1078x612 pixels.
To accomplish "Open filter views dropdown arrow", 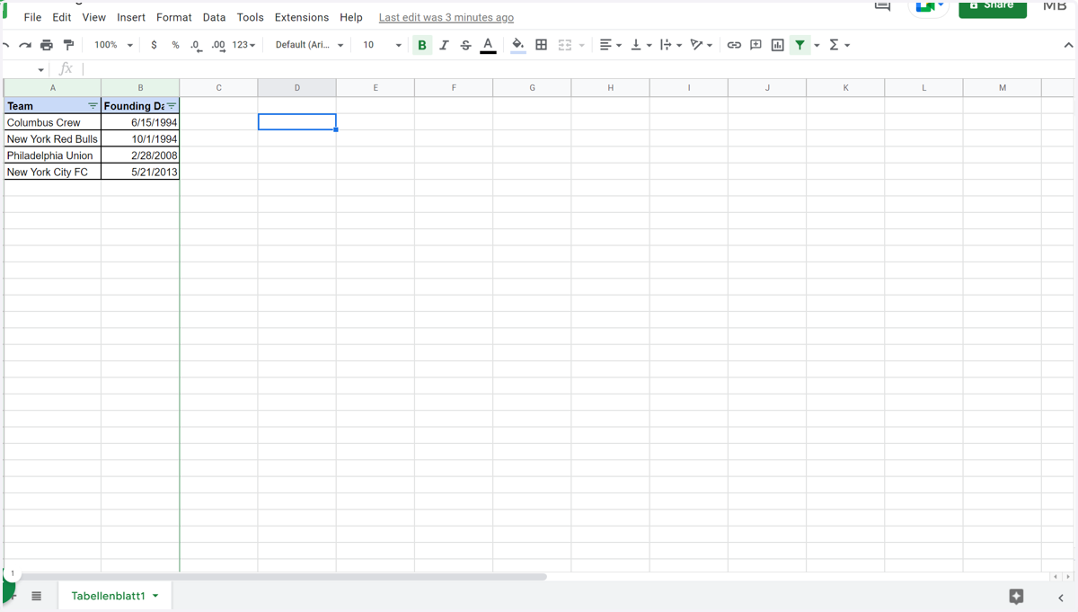I will [817, 45].
